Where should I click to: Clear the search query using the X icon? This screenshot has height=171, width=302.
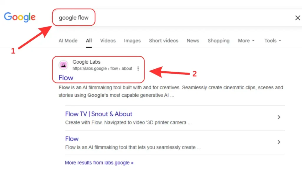297,18
